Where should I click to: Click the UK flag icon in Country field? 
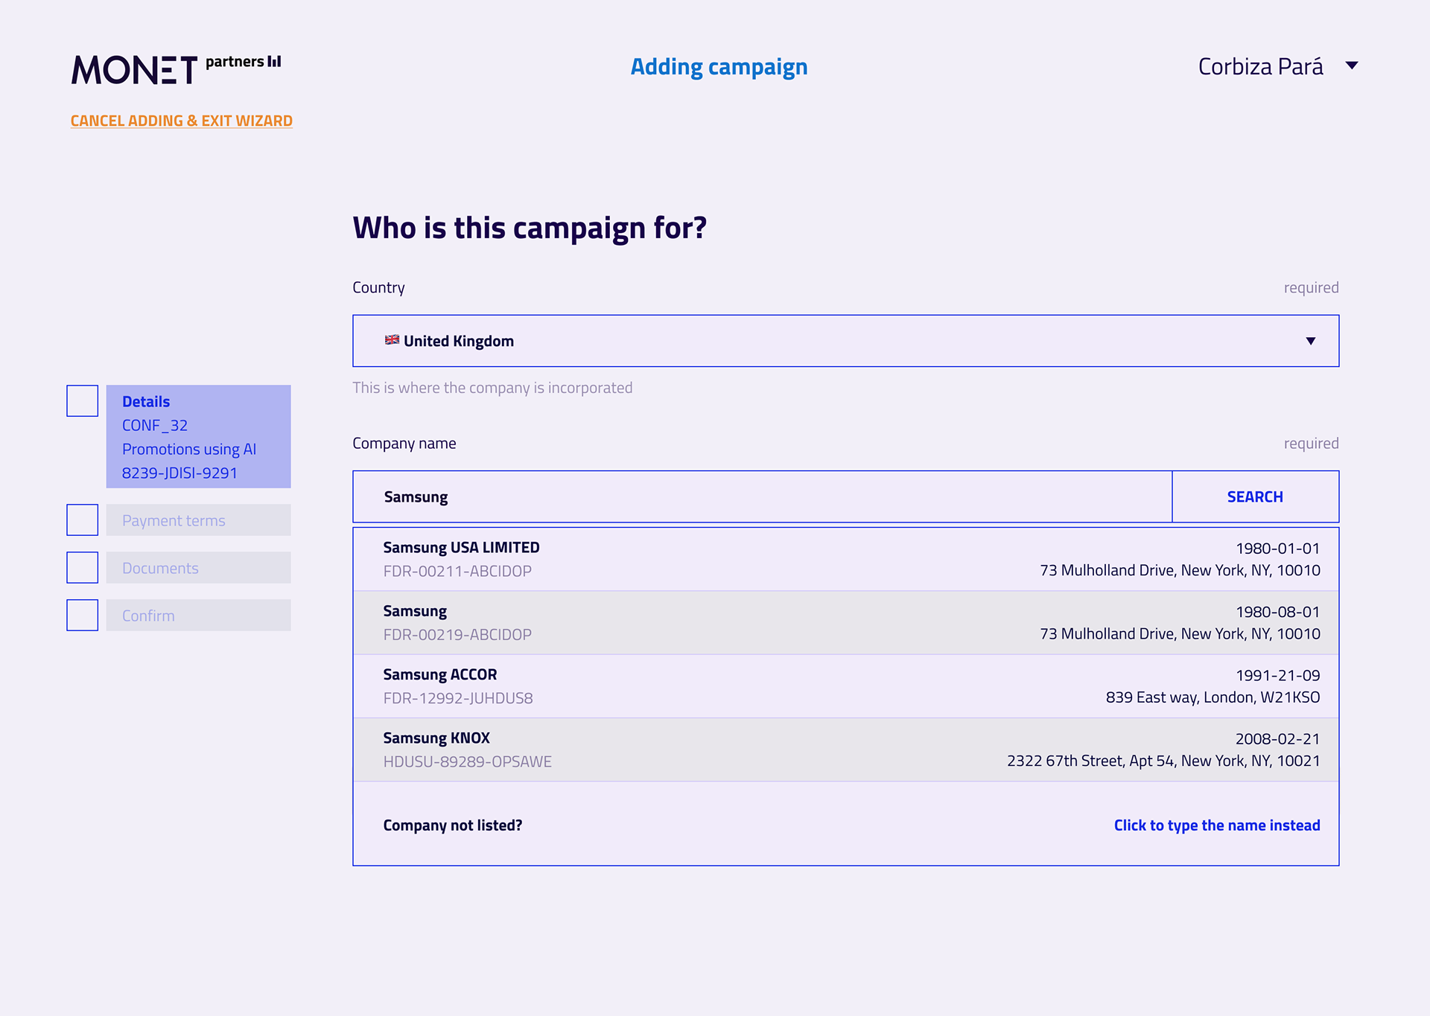(392, 340)
